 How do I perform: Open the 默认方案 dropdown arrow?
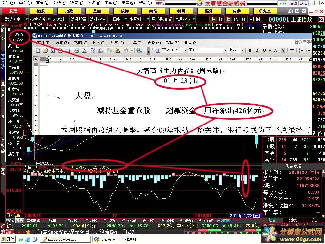(26, 19)
